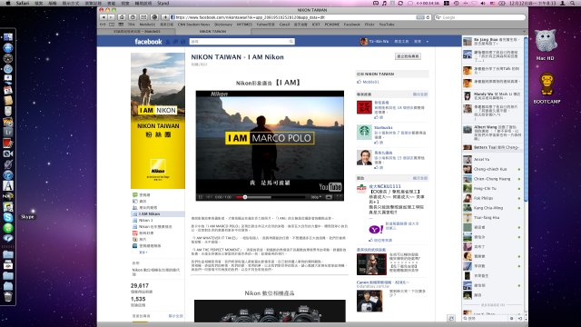Open Gmail bookmark
Image resolution: width=581 pixels, height=327 pixels.
(x=284, y=25)
